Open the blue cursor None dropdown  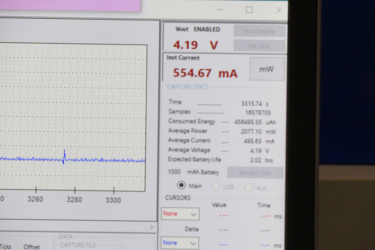(x=180, y=243)
